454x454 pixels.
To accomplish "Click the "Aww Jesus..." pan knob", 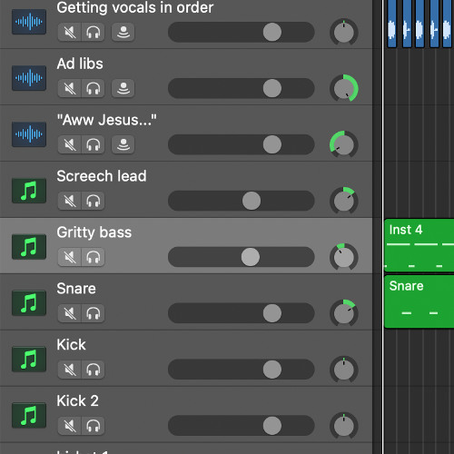I will pos(344,144).
